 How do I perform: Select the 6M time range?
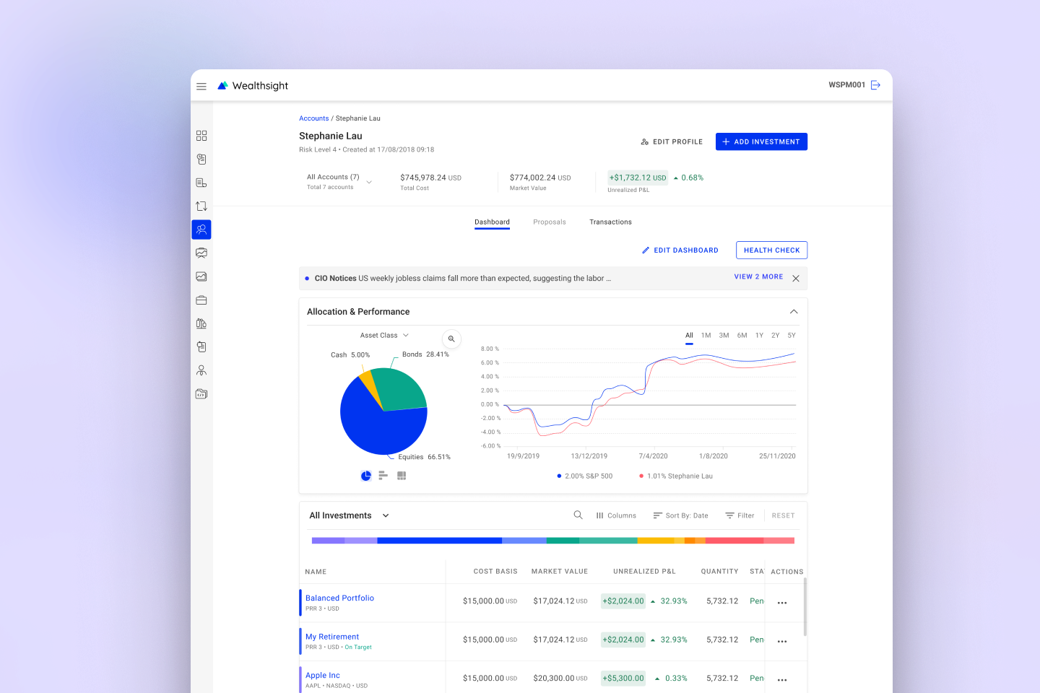coord(742,336)
